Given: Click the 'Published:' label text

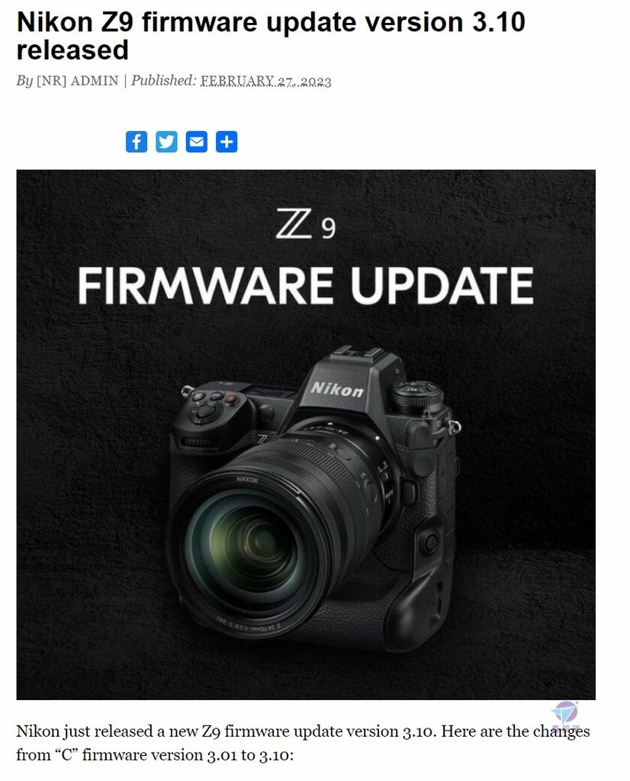Looking at the screenshot, I should (163, 81).
